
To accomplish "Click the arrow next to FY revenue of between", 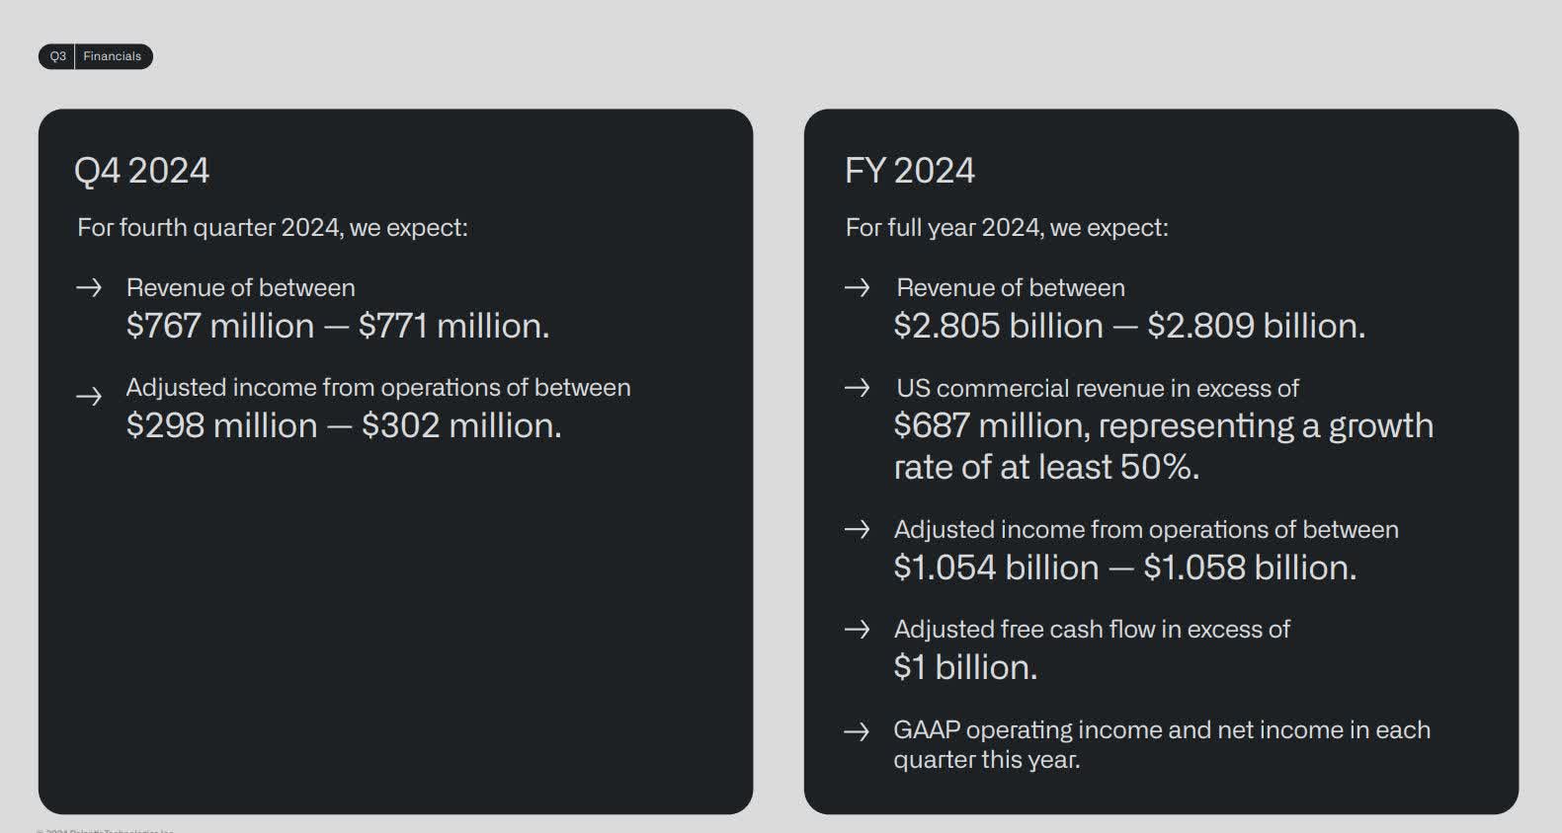I will pos(857,287).
